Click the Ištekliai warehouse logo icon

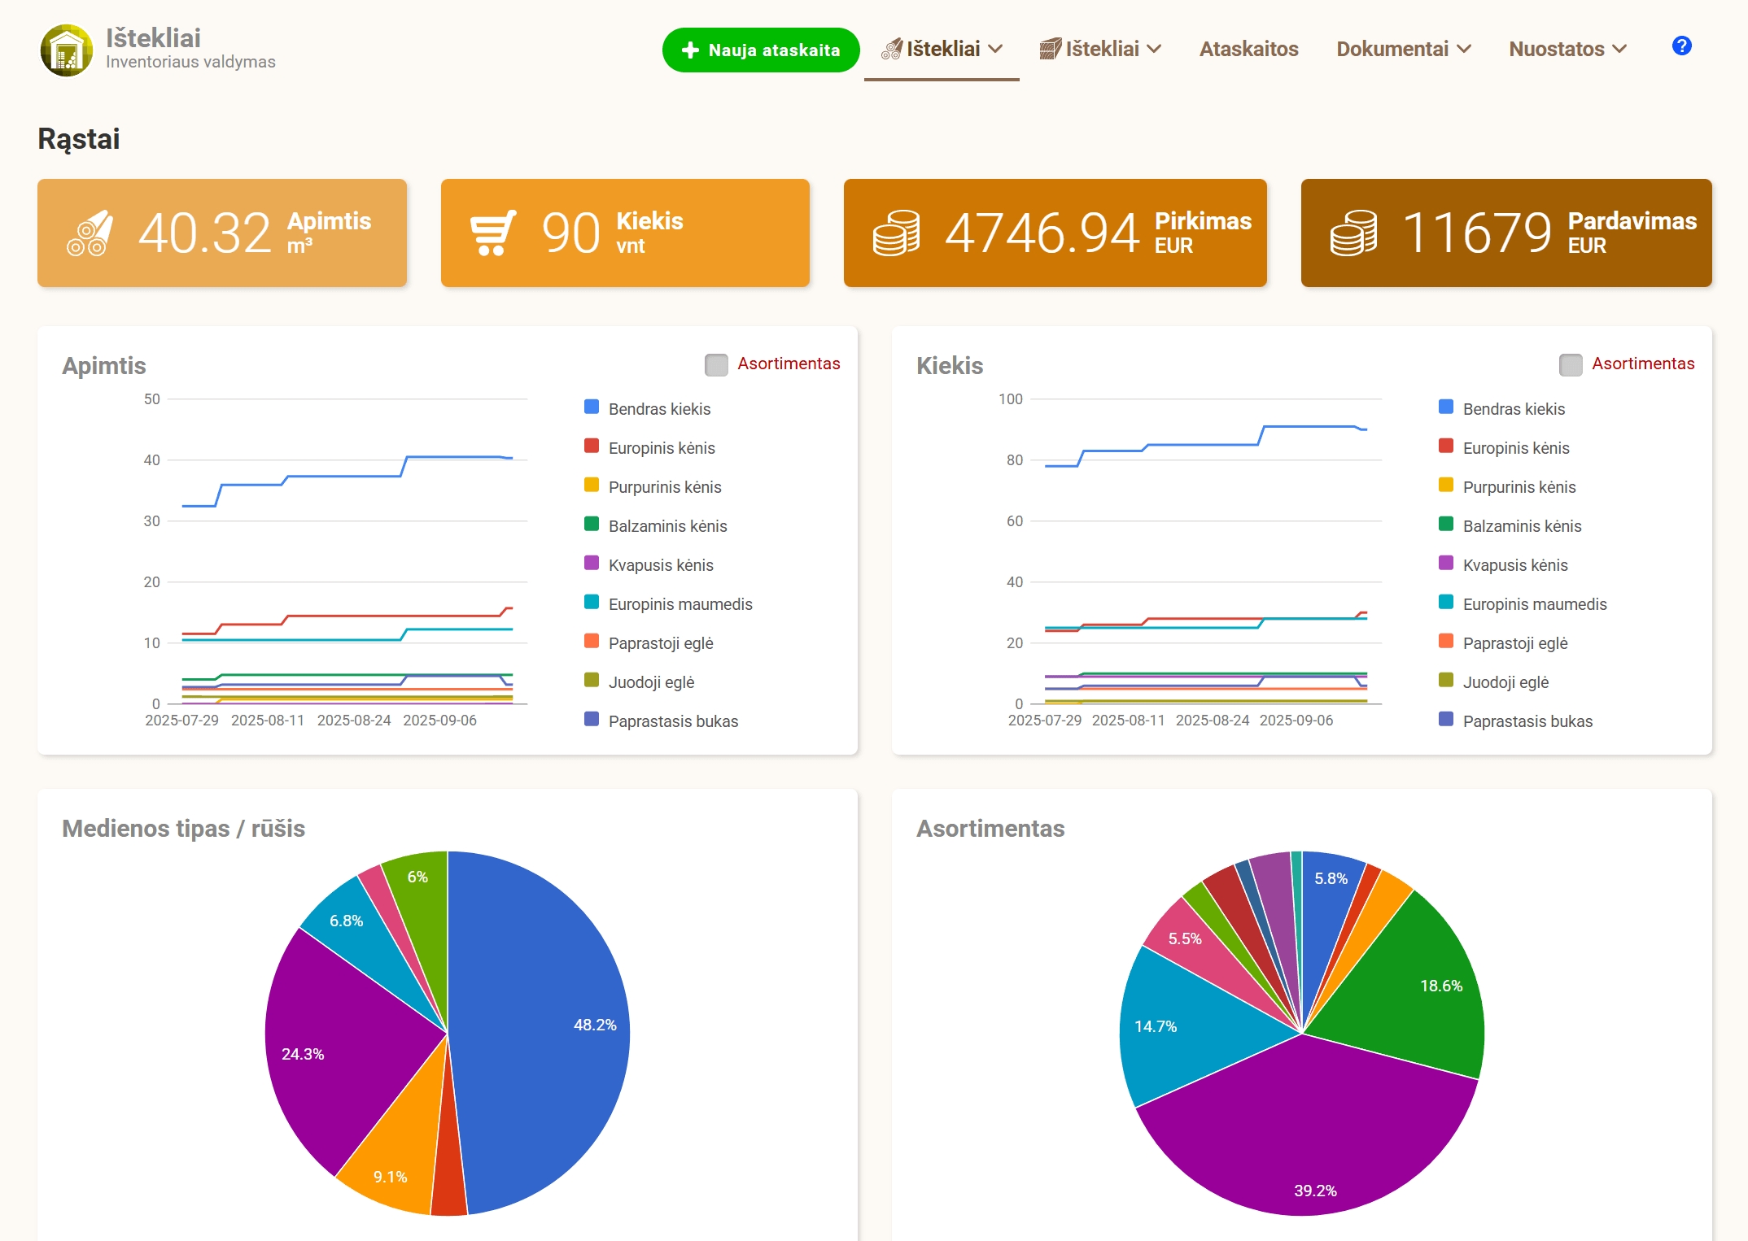[x=67, y=50]
